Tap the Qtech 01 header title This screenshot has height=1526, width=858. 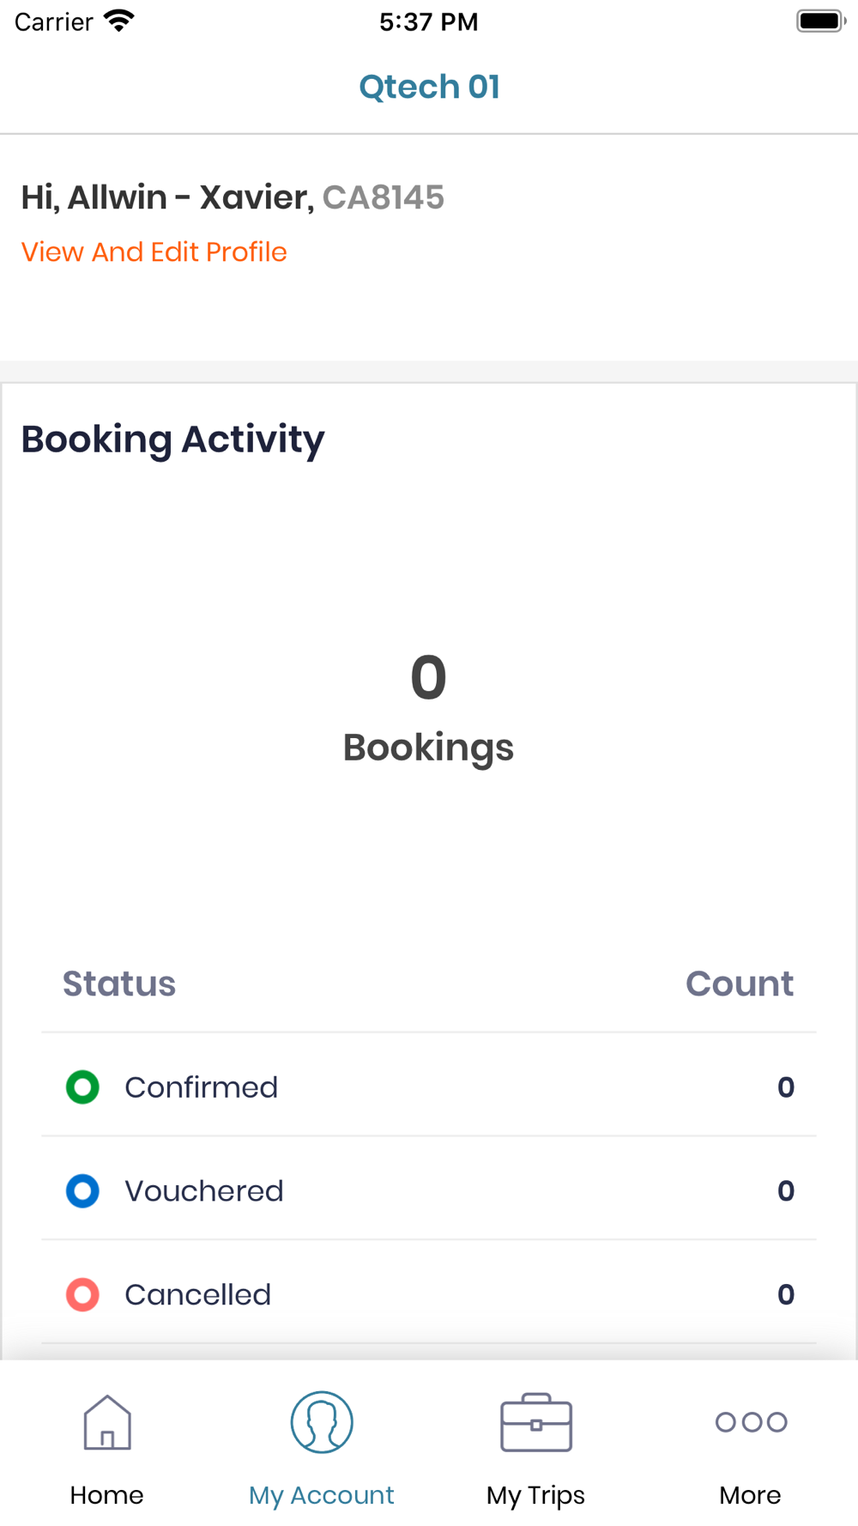point(429,87)
